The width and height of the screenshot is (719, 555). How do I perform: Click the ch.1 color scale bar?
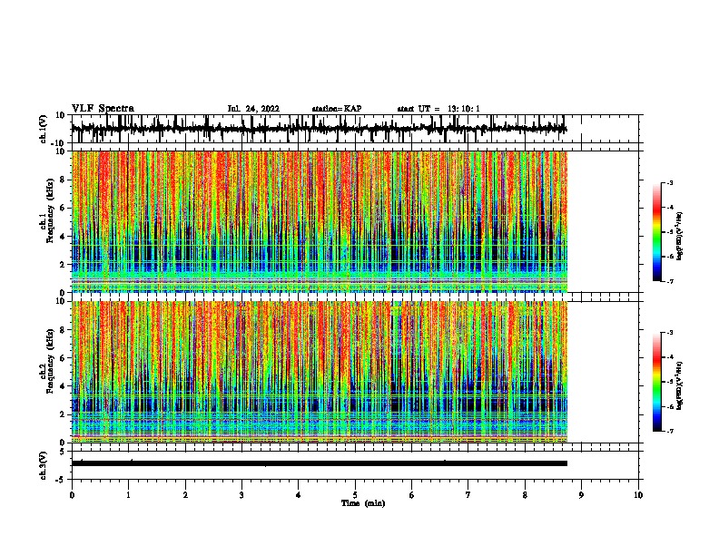(x=656, y=232)
